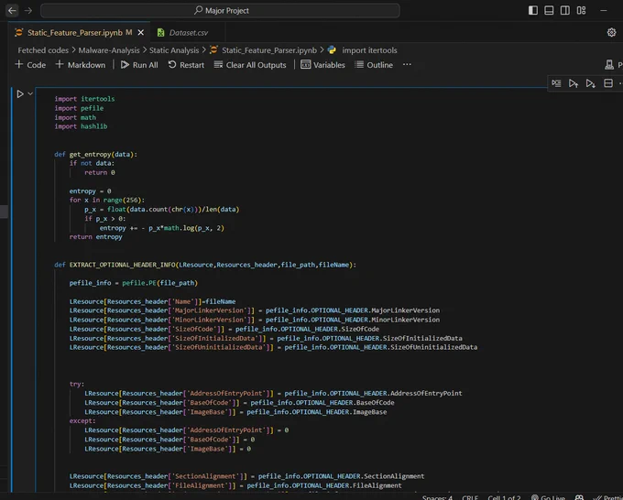
Task: Split the cell icon
Action: [608, 83]
